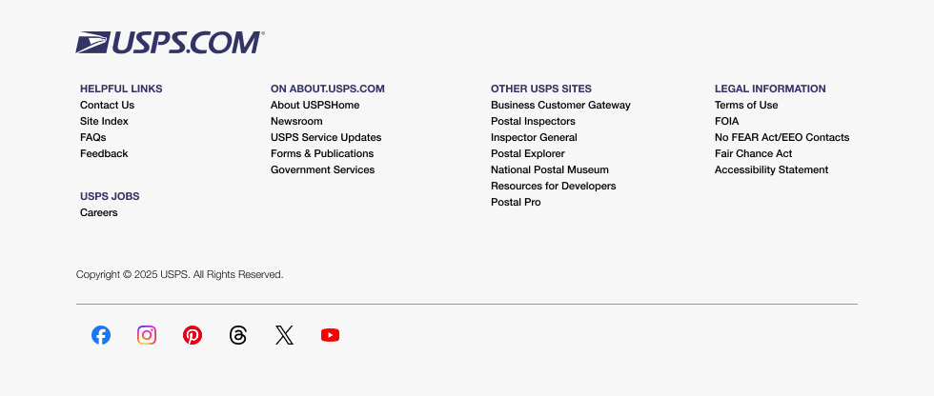The width and height of the screenshot is (934, 396).
Task: Click the HELPFUL LINKS heading
Action: point(122,89)
